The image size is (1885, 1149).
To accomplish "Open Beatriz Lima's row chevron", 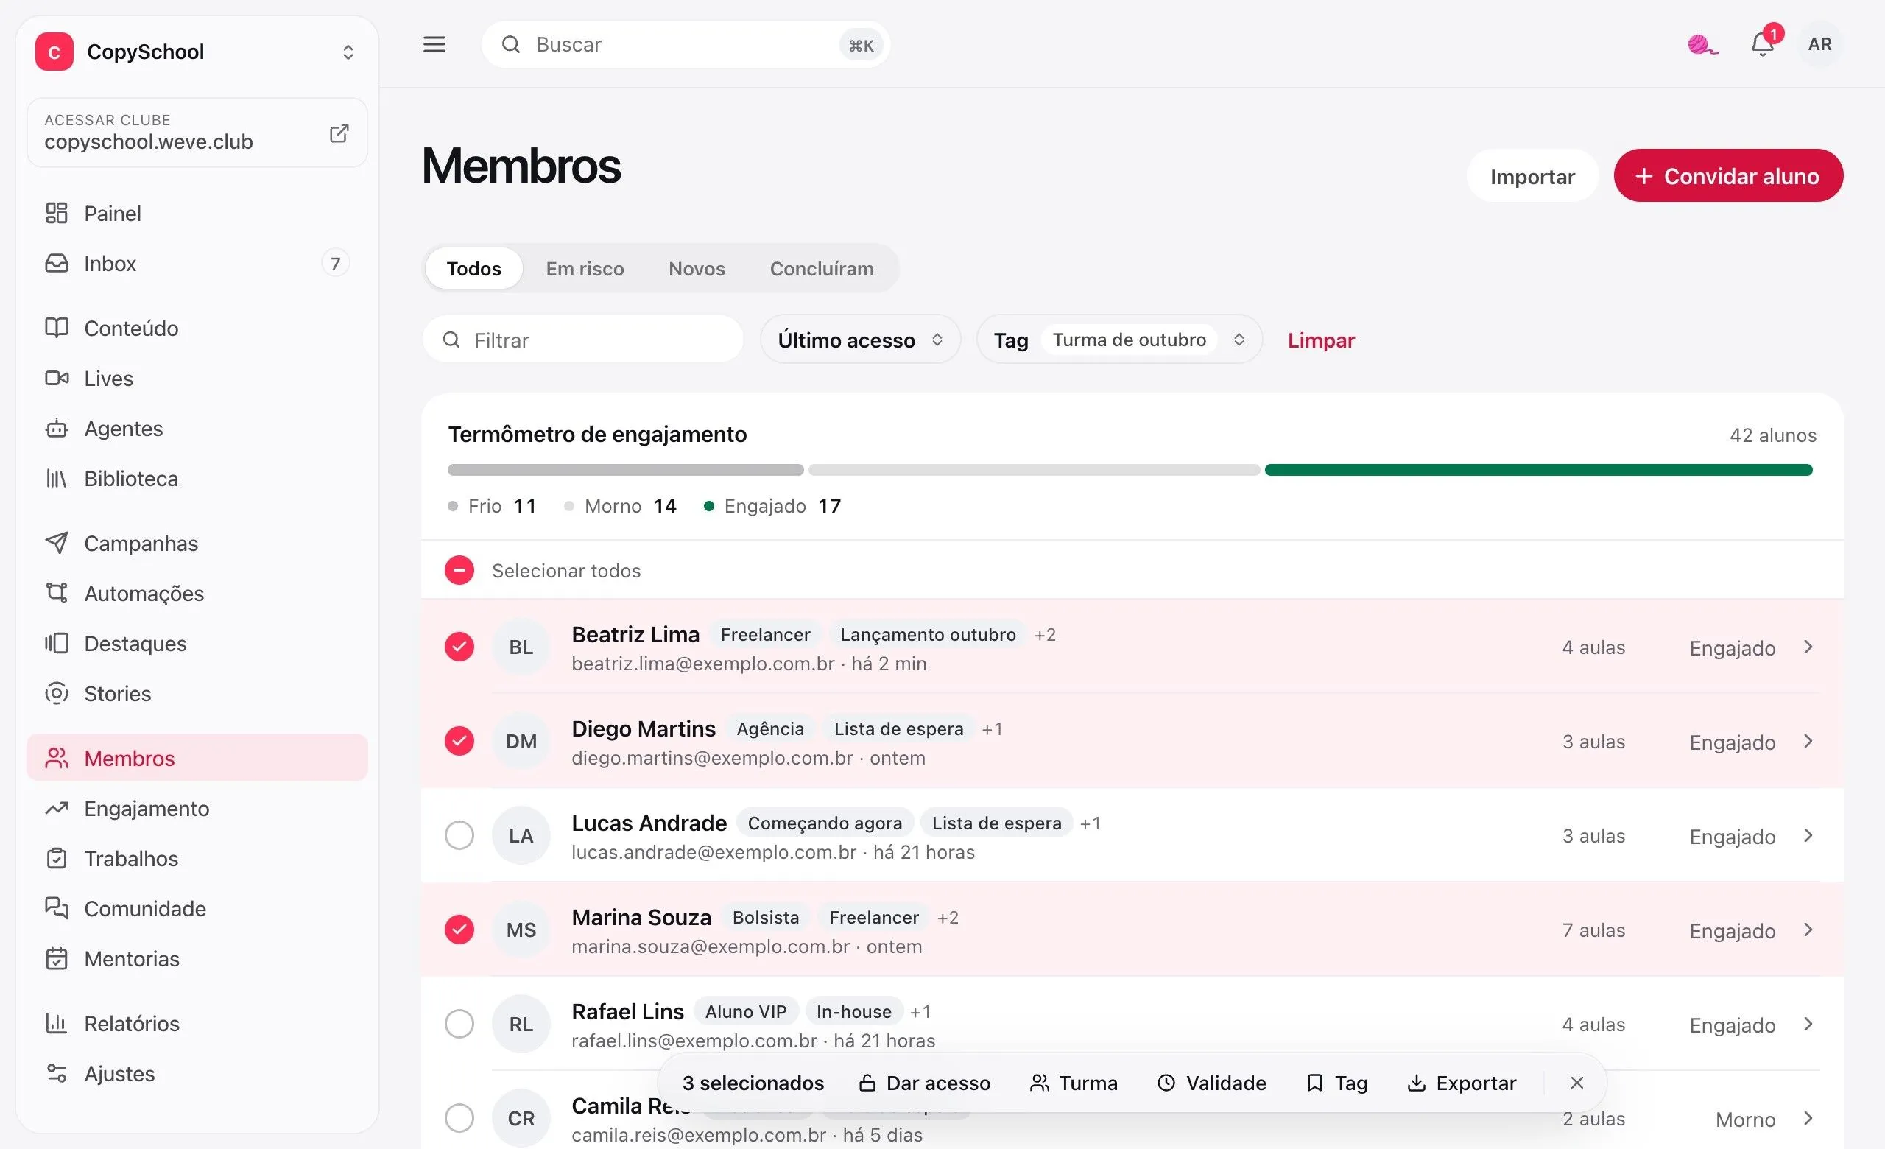I will tap(1808, 647).
